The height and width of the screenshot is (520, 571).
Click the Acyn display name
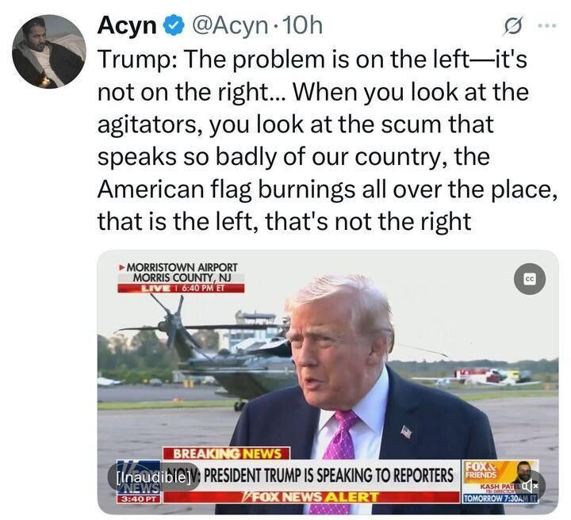[x=127, y=25]
